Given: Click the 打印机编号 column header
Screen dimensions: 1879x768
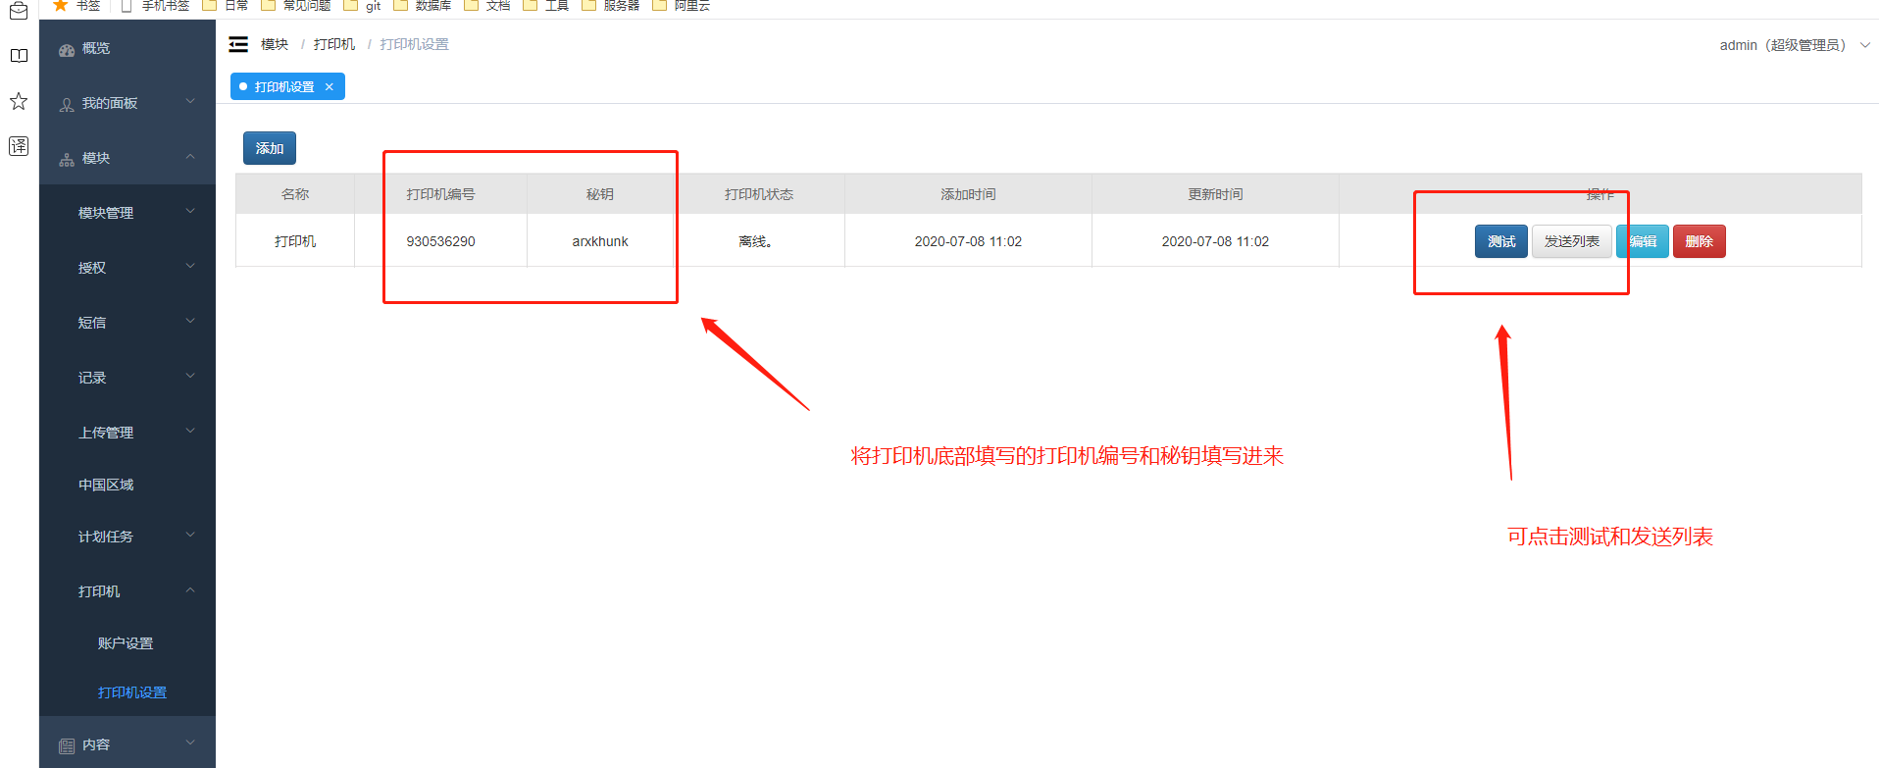Looking at the screenshot, I should click(441, 194).
